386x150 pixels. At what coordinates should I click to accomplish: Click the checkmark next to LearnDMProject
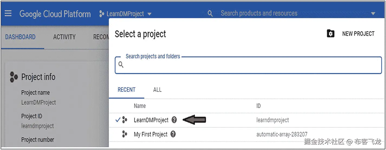(118, 120)
